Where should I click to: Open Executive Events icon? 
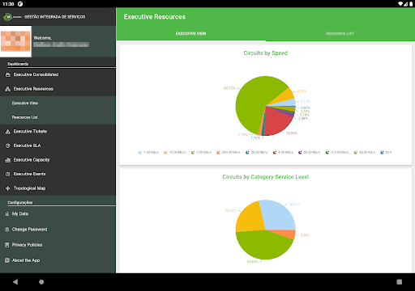8,174
